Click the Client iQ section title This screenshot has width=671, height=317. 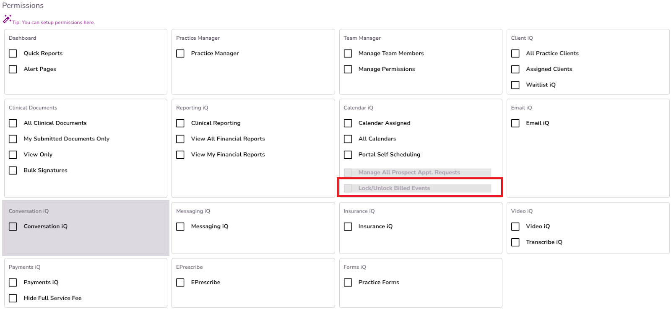pyautogui.click(x=522, y=38)
